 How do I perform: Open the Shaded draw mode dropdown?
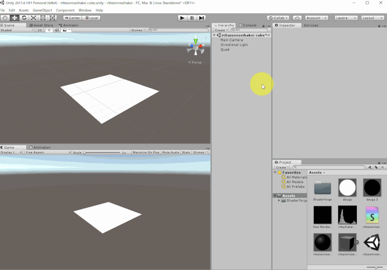point(17,30)
